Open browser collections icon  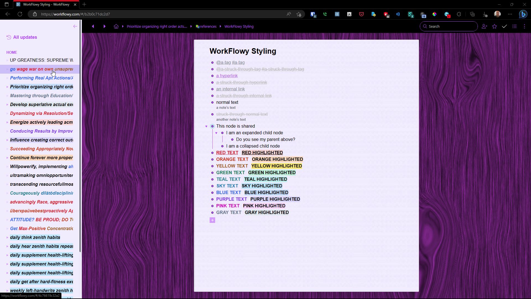pos(472,14)
